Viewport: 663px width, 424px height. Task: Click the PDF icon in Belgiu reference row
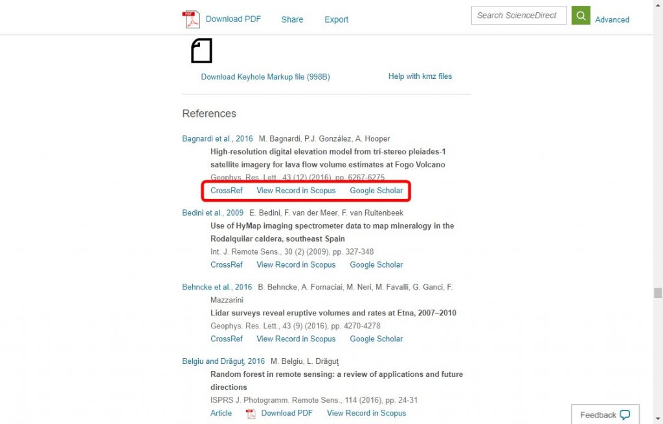251,414
